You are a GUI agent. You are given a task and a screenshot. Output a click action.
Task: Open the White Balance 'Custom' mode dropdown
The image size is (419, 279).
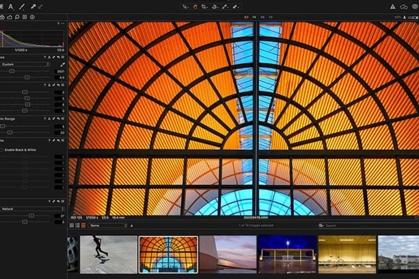point(25,64)
